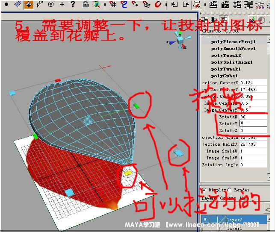Screen dimensions: 275x232
Task: Open the Channels menu
Action: (x=211, y=31)
